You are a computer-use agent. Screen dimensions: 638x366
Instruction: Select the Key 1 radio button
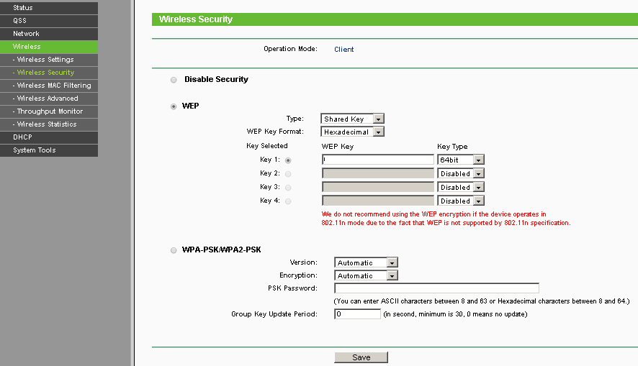pyautogui.click(x=288, y=160)
